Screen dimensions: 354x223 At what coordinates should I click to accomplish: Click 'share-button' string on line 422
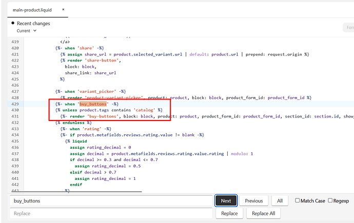pos(102,60)
